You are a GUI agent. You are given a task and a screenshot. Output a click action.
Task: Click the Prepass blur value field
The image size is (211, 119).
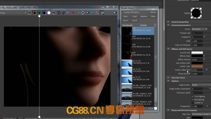point(197,106)
